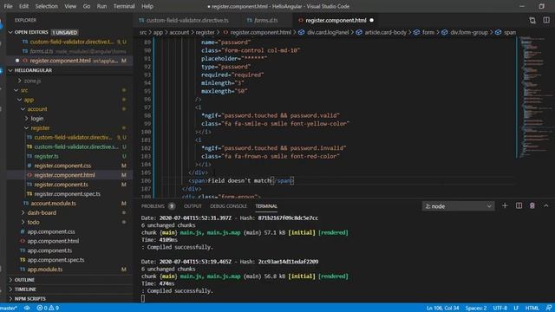This screenshot has height=312, width=555.
Task: Collapse the account folder
Action: [x=37, y=109]
